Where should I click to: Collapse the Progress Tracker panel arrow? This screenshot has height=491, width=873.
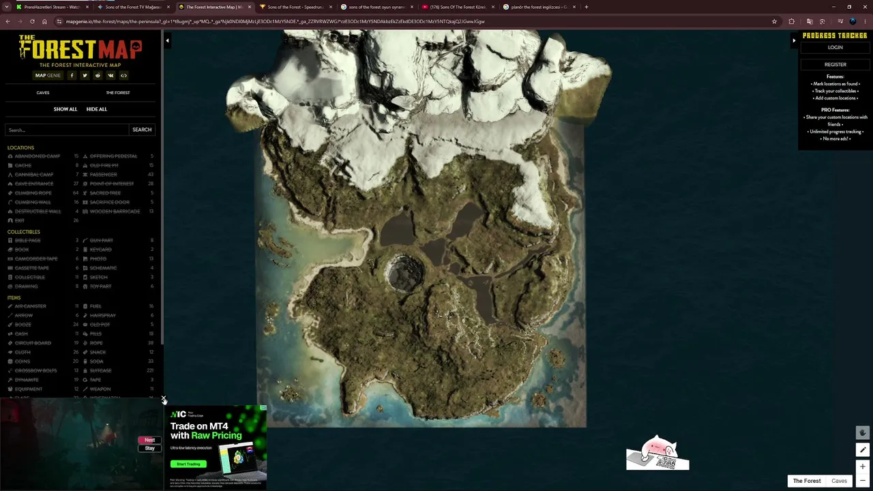[794, 41]
